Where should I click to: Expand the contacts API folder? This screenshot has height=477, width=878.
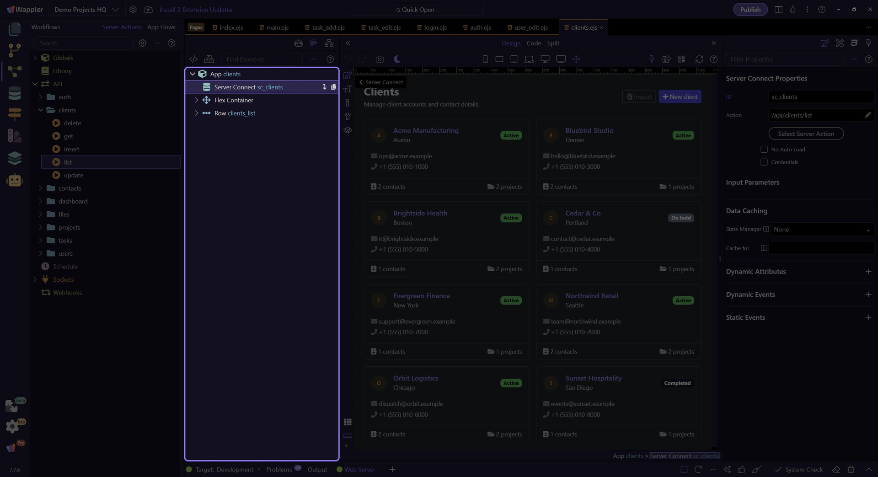[41, 188]
